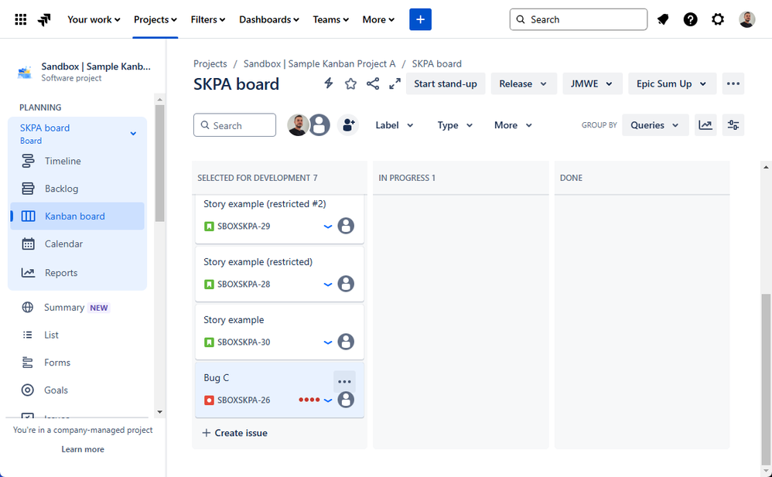Click the red dots on Bug C
Image resolution: width=772 pixels, height=477 pixels.
(x=309, y=400)
